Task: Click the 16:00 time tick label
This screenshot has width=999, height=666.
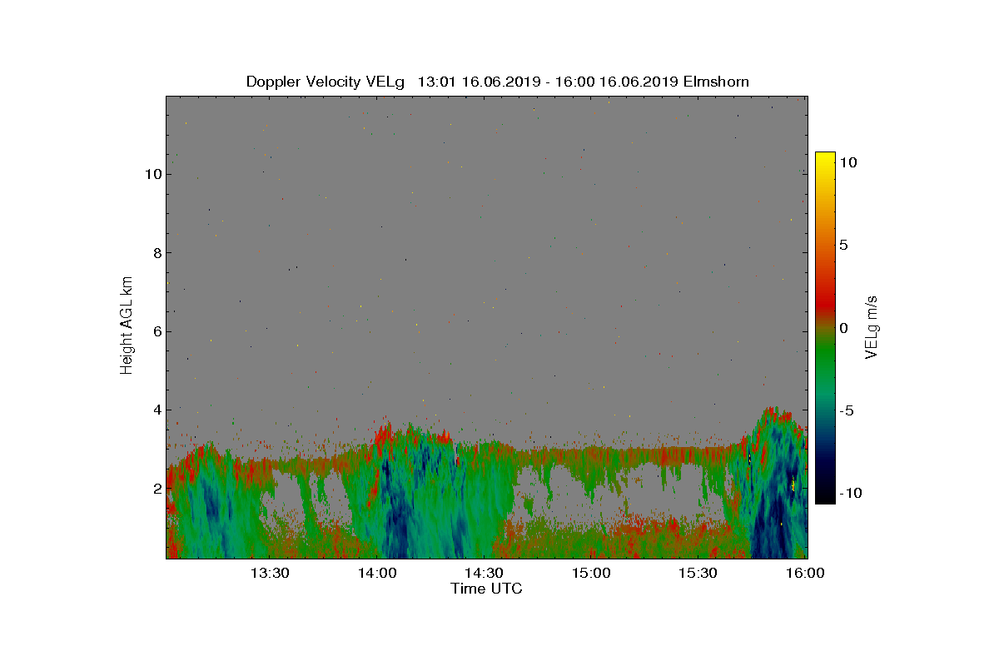Action: pyautogui.click(x=804, y=573)
